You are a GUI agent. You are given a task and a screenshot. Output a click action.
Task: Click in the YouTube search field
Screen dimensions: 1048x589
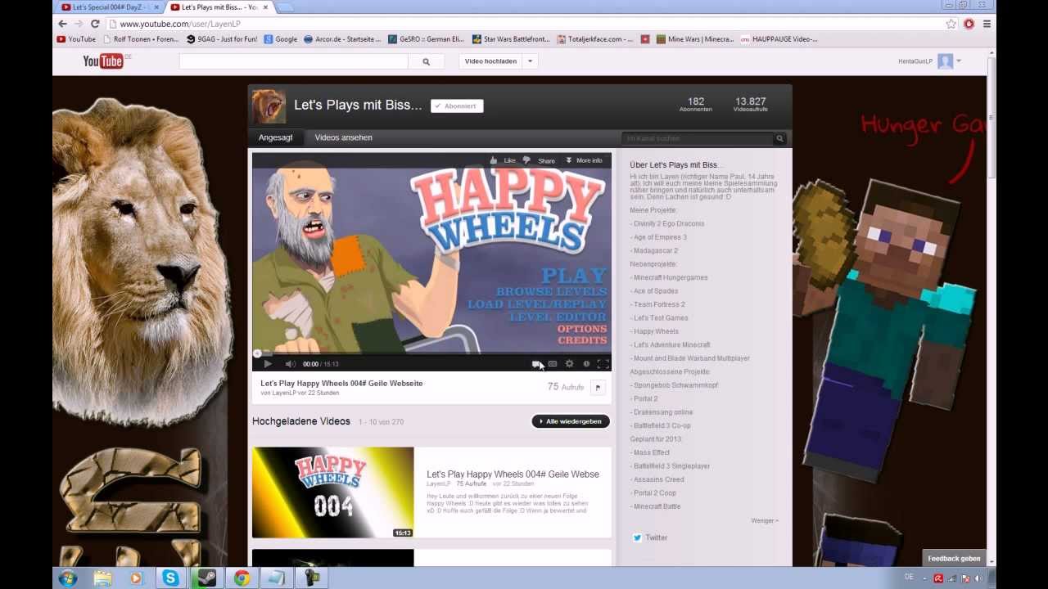click(293, 61)
